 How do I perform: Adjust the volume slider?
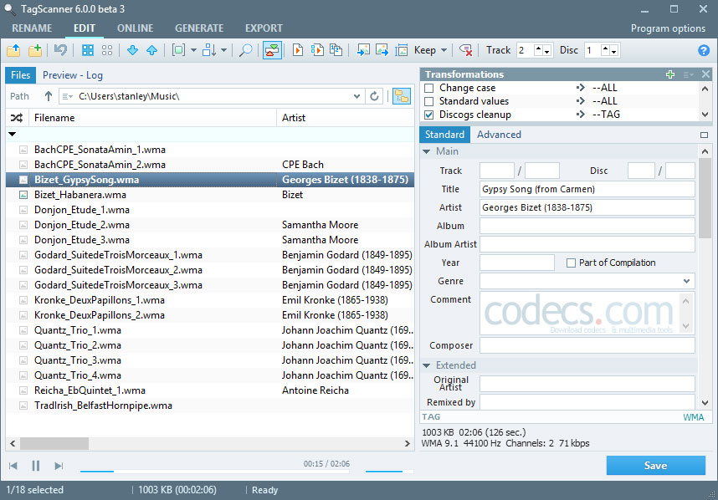(x=389, y=471)
